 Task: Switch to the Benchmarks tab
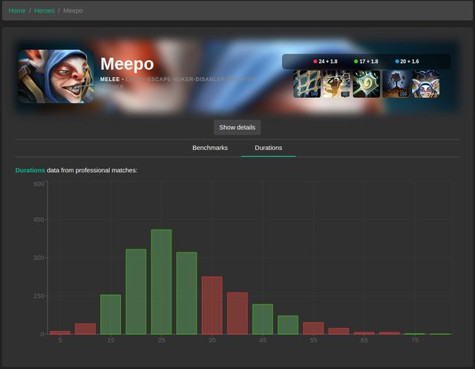pos(210,148)
